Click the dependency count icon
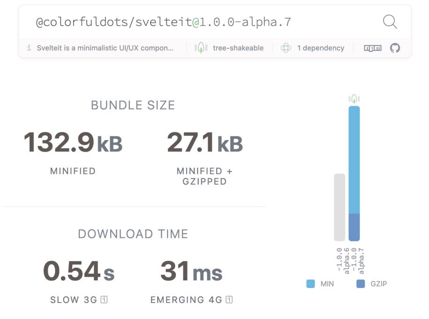Viewport: 429px width, 319px height. tap(286, 48)
